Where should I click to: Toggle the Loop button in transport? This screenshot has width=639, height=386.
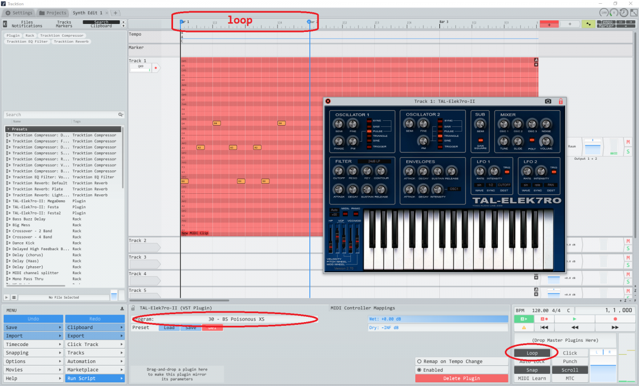(532, 353)
